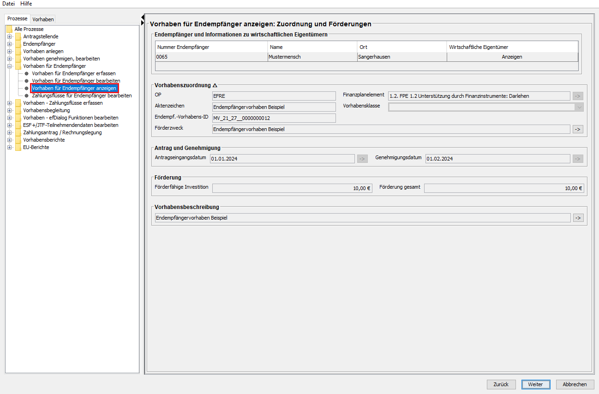Select Vorhaben für Endempfänger erfassen
This screenshot has height=394, width=599.
tap(74, 73)
